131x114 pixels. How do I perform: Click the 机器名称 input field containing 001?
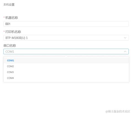pos(66,24)
